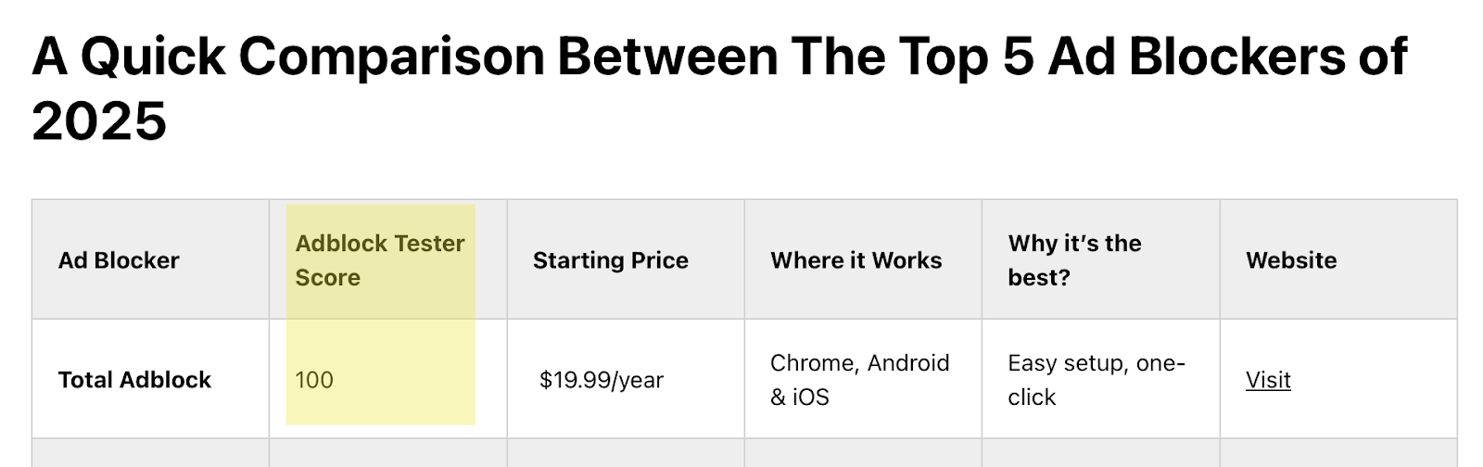Select the Total Adblock row name
This screenshot has width=1483, height=467.
tap(134, 380)
